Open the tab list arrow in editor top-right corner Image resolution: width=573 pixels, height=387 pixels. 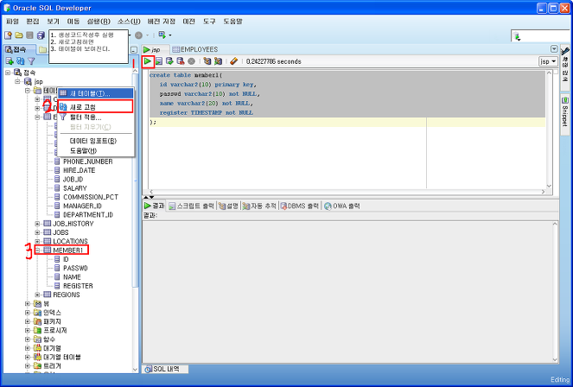pyautogui.click(x=554, y=49)
